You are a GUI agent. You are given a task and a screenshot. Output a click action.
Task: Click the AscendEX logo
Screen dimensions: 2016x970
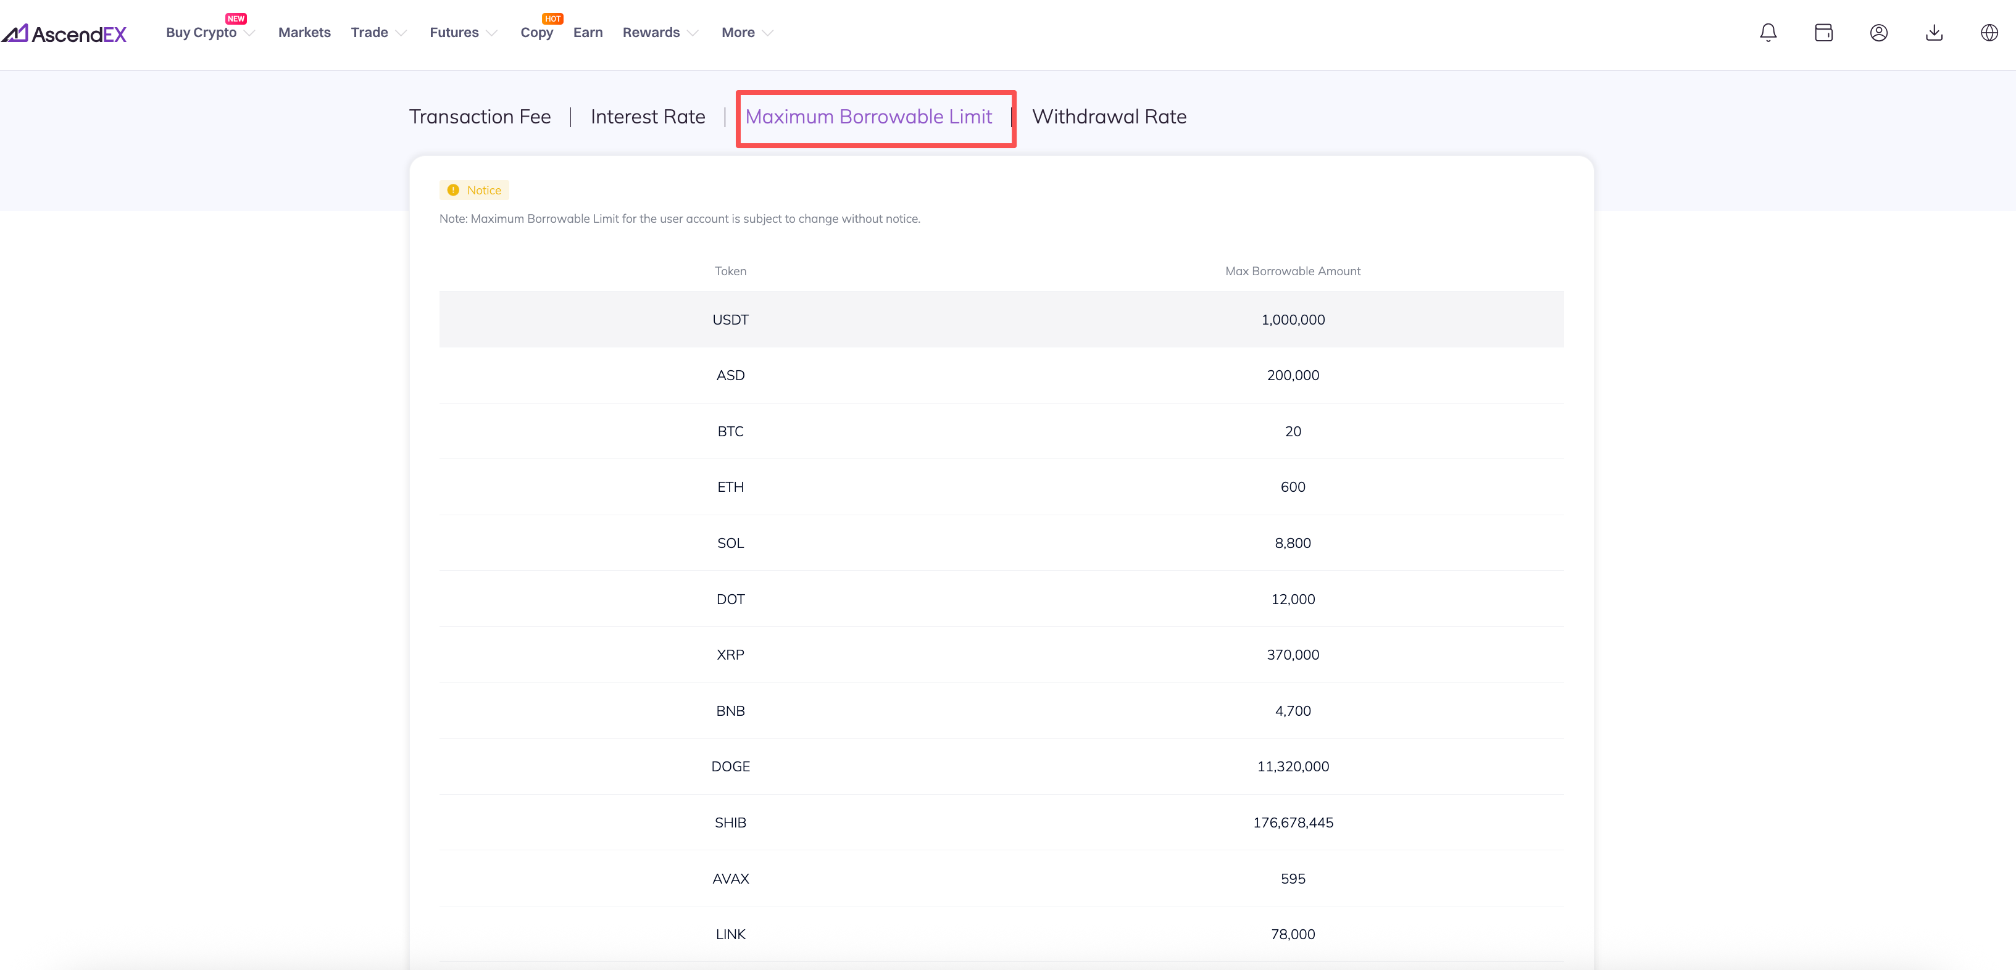pos(64,34)
